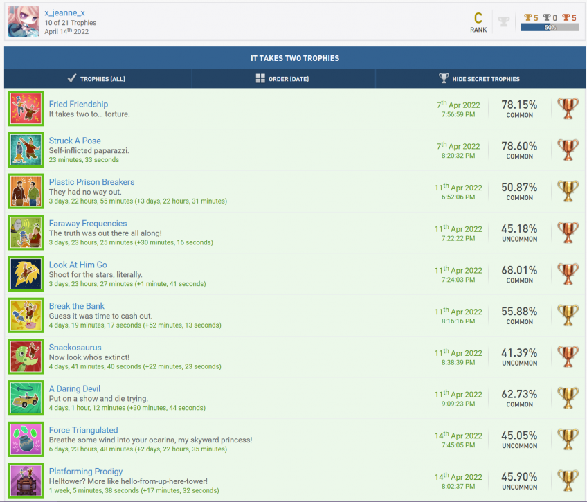
Task: Open the A Daring Devil trophy link
Action: coord(74,389)
